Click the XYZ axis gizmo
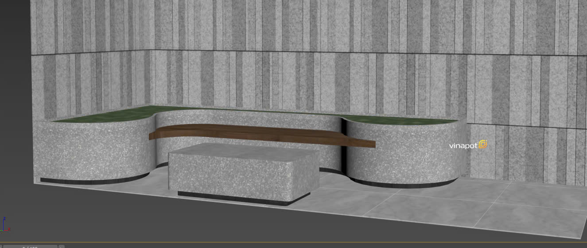 click(5, 225)
